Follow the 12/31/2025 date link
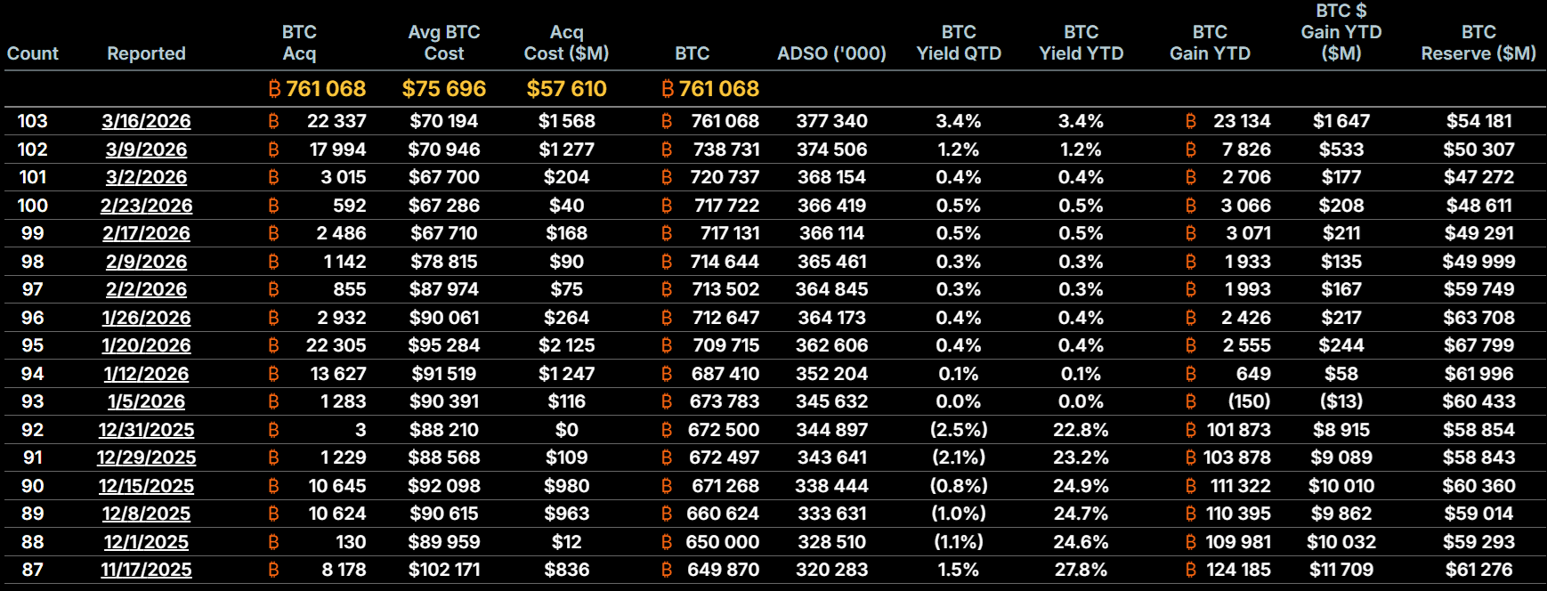The height and width of the screenshot is (591, 1547). [x=146, y=430]
